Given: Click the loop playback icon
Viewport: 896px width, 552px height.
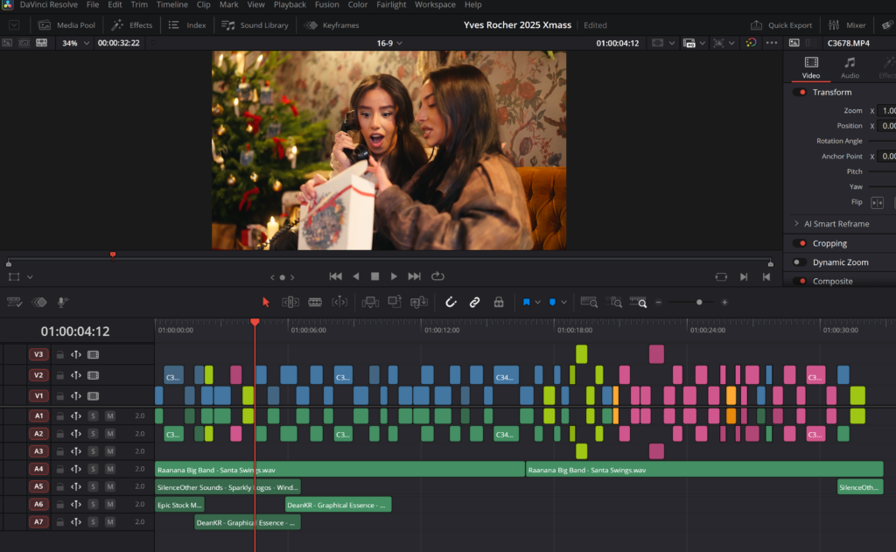Looking at the screenshot, I should tap(437, 276).
